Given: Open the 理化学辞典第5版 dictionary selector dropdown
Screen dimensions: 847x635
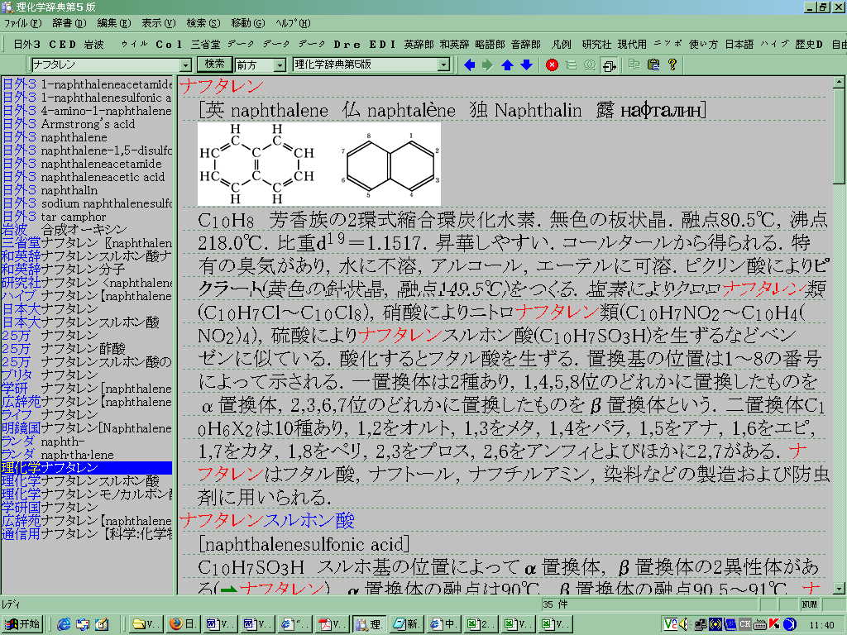Looking at the screenshot, I should point(443,65).
